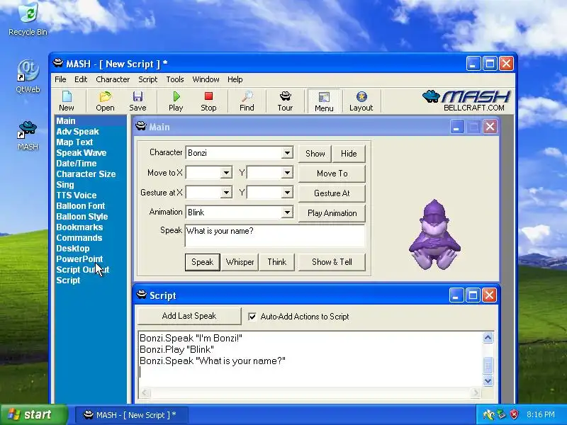Click the red shield tray icon

514,414
